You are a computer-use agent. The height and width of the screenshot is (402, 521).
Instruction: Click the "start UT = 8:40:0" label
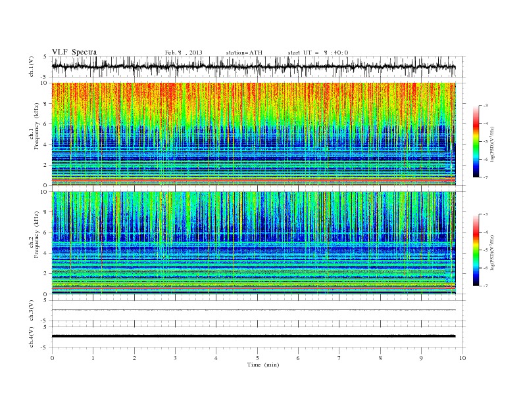click(318, 53)
